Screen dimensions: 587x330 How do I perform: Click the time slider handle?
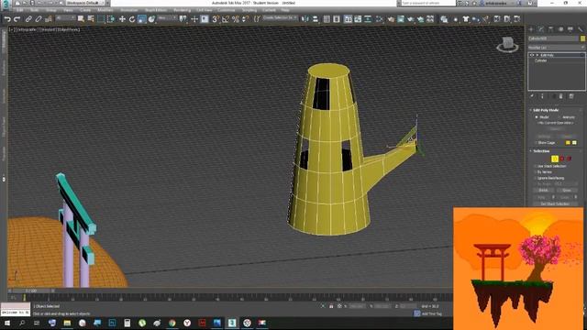click(30, 291)
